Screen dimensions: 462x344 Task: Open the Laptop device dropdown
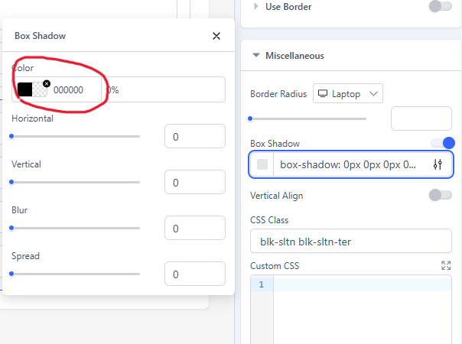tap(348, 94)
